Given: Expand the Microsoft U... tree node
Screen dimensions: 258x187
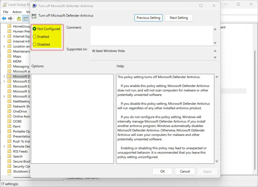Looking at the screenshot, I should pyautogui.click(x=4, y=96).
